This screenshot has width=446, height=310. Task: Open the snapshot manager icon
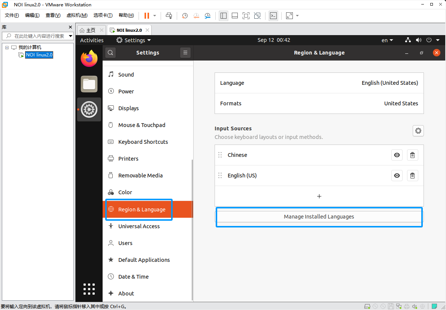[207, 16]
